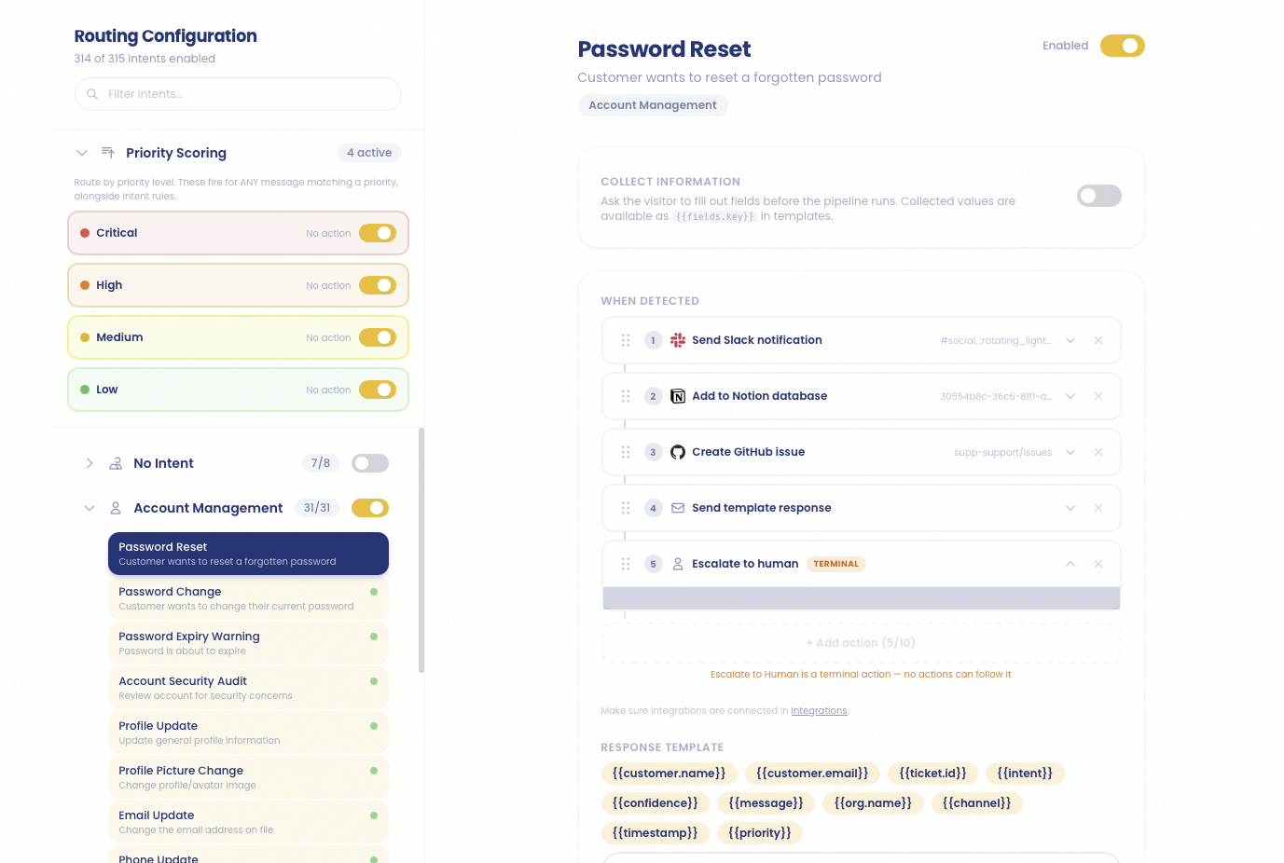Click the Priority Scoring sort icon
Screen dimensions: 1284x863
[x=106, y=152]
